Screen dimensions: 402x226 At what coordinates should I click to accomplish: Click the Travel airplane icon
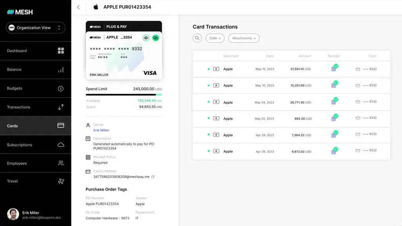coord(61,181)
